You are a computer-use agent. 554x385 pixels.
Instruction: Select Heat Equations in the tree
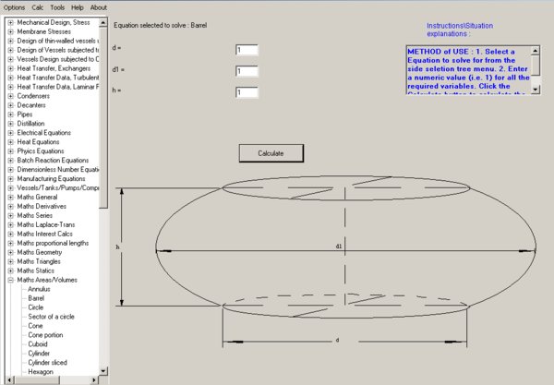click(38, 142)
